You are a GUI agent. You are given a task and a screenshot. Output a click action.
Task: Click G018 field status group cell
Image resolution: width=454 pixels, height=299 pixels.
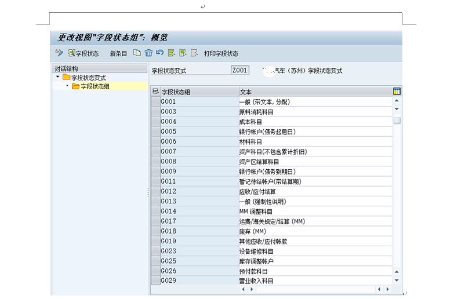click(199, 231)
